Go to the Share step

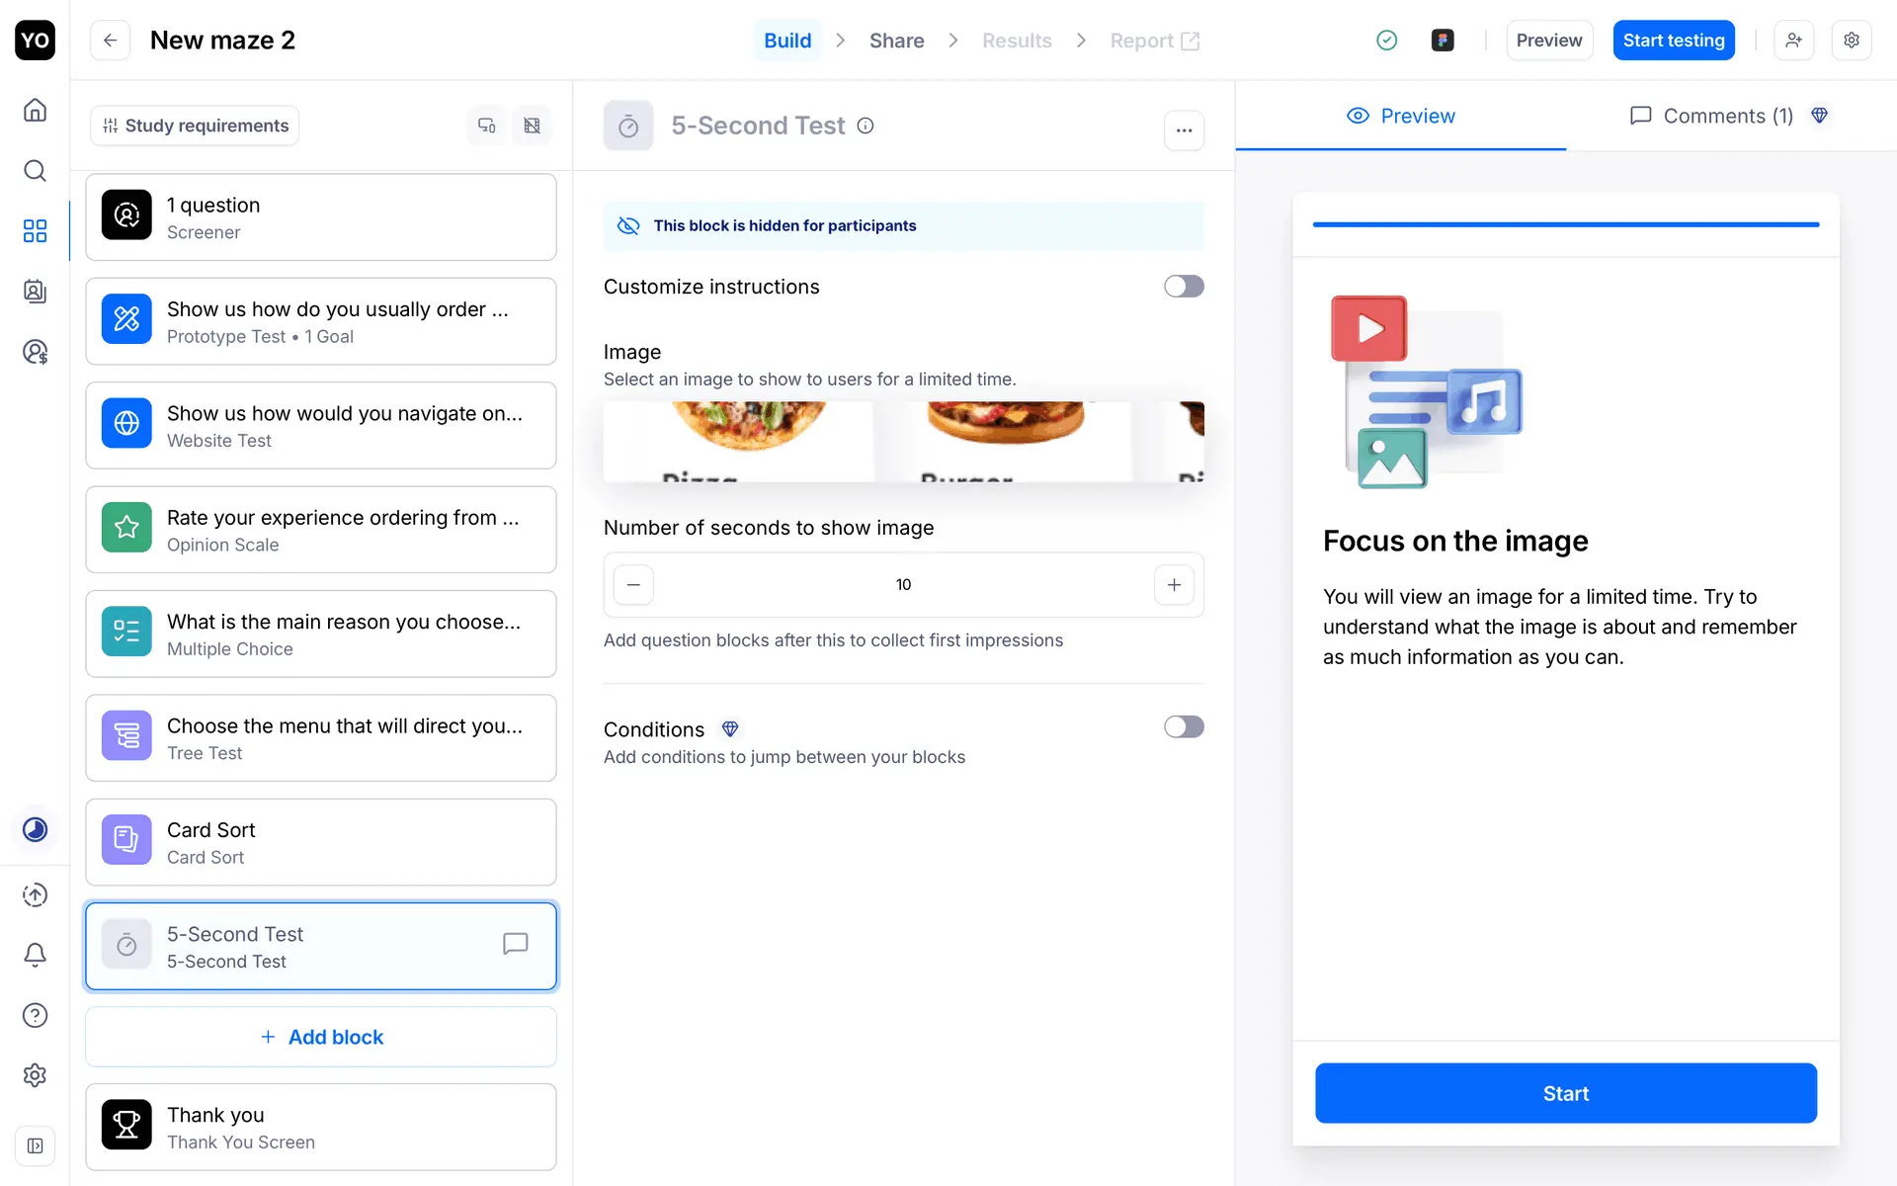pyautogui.click(x=896, y=41)
